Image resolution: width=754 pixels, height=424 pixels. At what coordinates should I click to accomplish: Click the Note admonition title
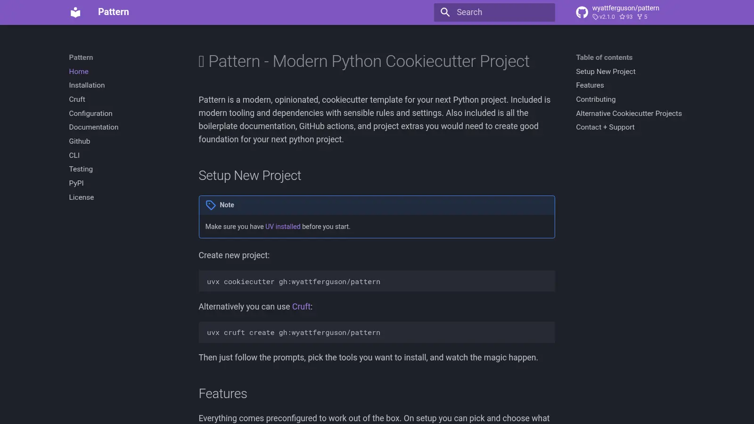point(227,205)
